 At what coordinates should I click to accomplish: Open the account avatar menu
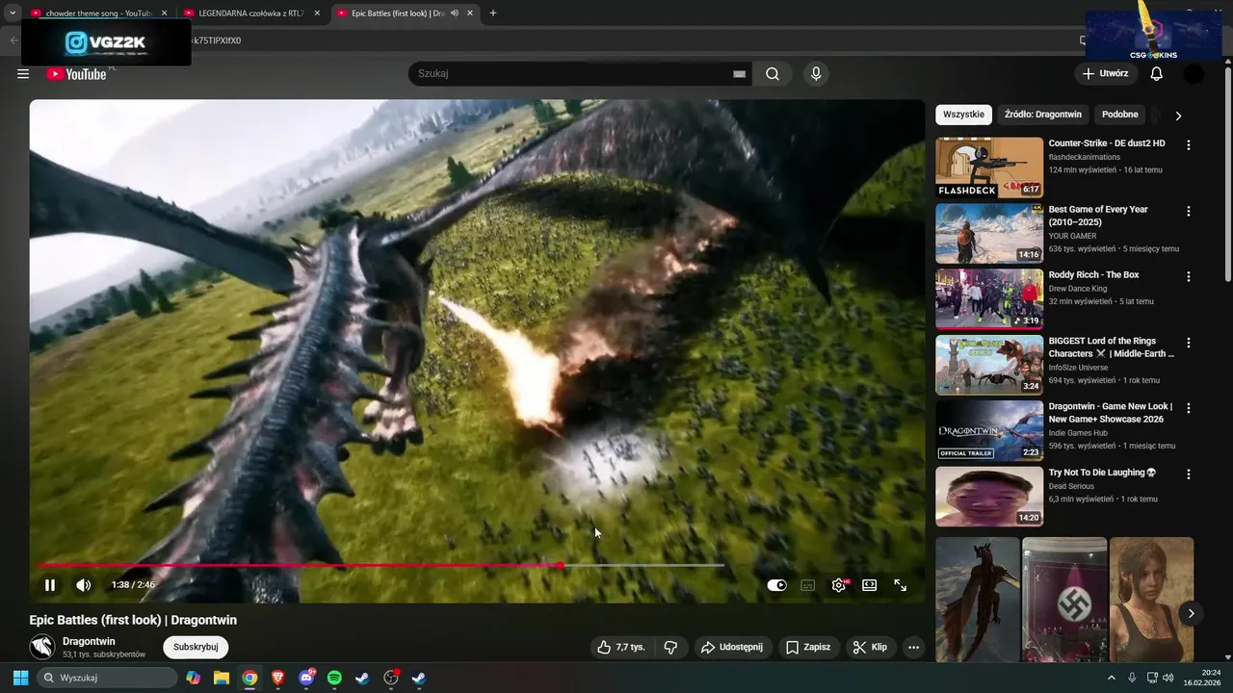[x=1194, y=74]
